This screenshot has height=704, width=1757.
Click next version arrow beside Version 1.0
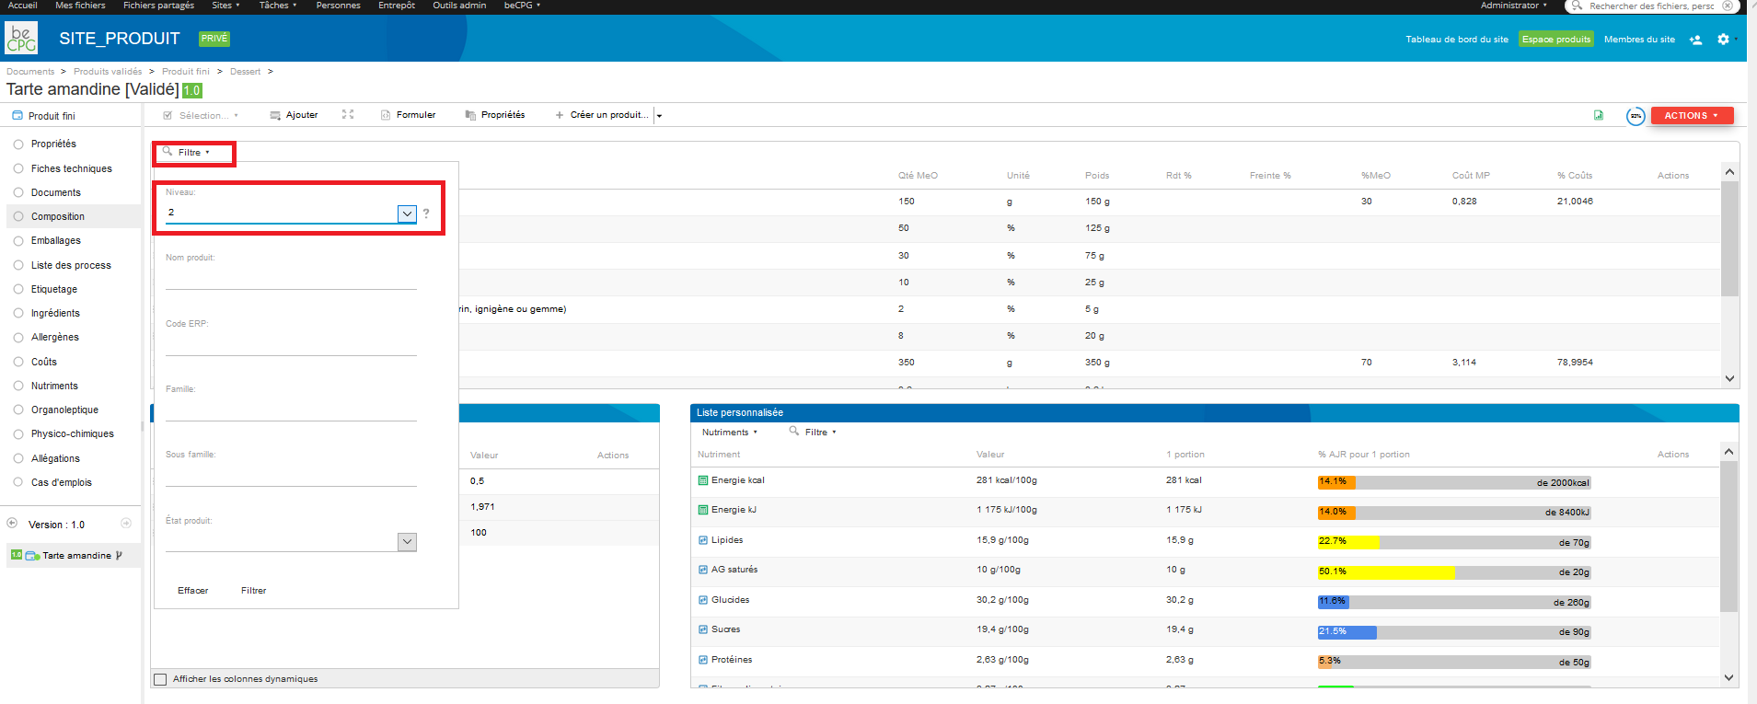(x=126, y=523)
